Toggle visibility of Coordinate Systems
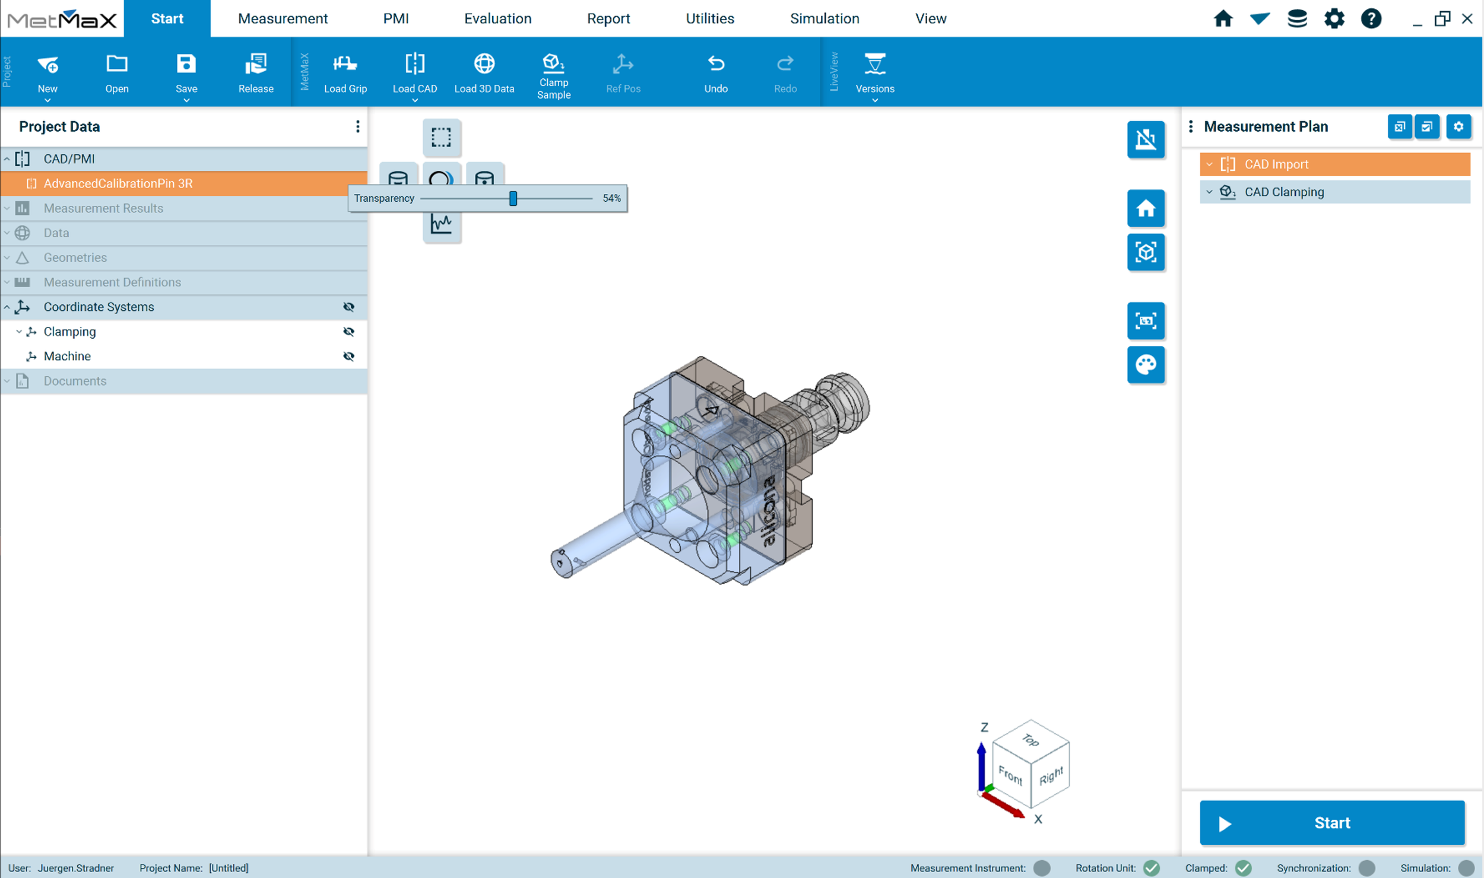Image resolution: width=1484 pixels, height=878 pixels. [348, 307]
